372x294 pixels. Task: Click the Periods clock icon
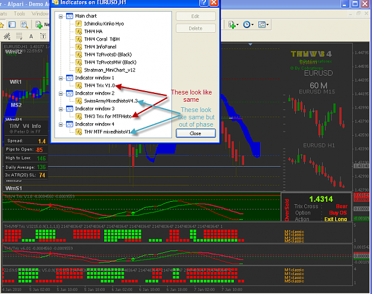(x=247, y=24)
